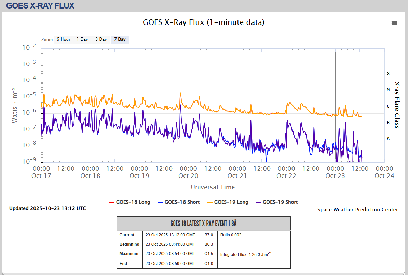Click the chart title GOES X-Ray Flux
Viewport: 408px width, 275px height.
pos(203,22)
